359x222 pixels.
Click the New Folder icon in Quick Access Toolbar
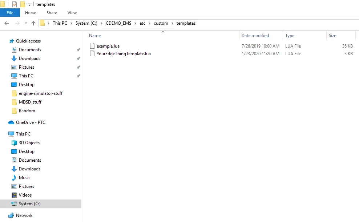point(23,4)
